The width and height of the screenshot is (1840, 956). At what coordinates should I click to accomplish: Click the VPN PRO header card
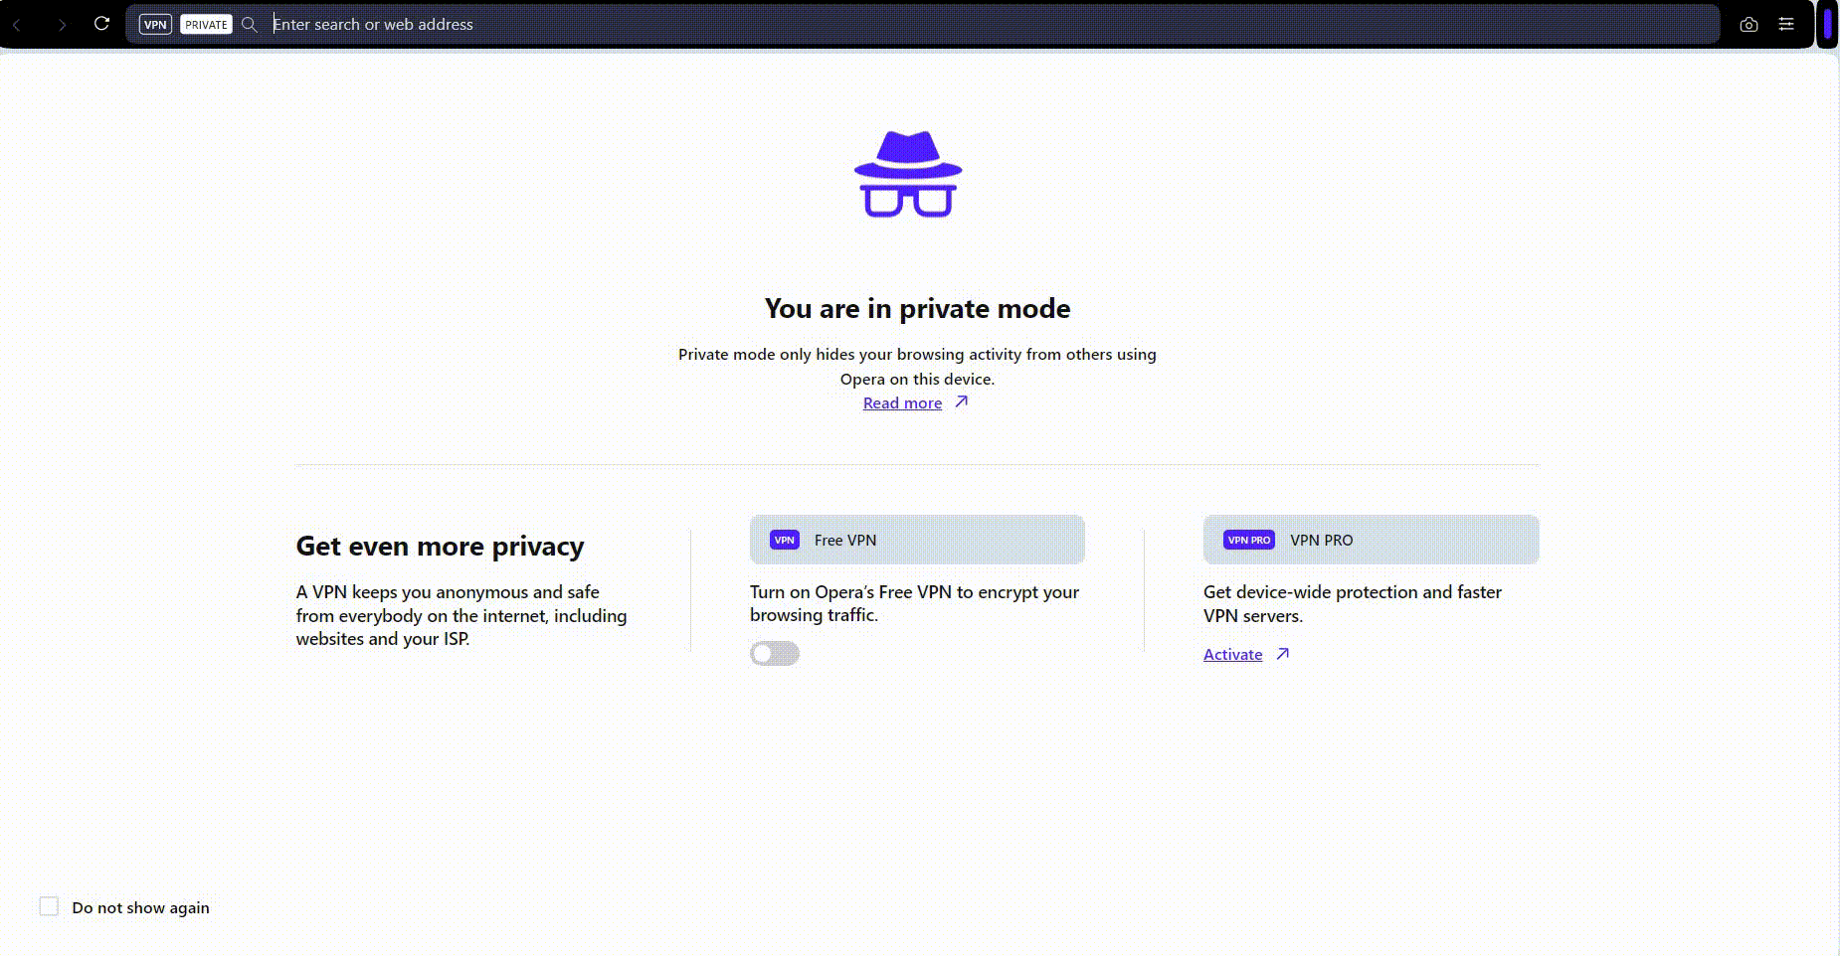coord(1371,540)
